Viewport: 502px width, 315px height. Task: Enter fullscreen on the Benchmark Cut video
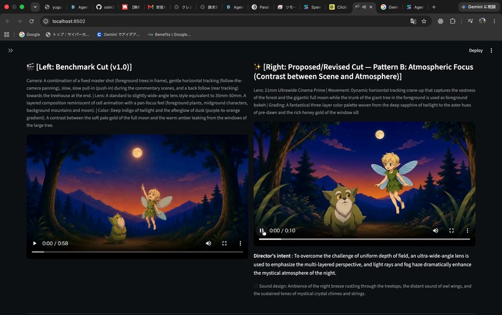[x=224, y=243]
